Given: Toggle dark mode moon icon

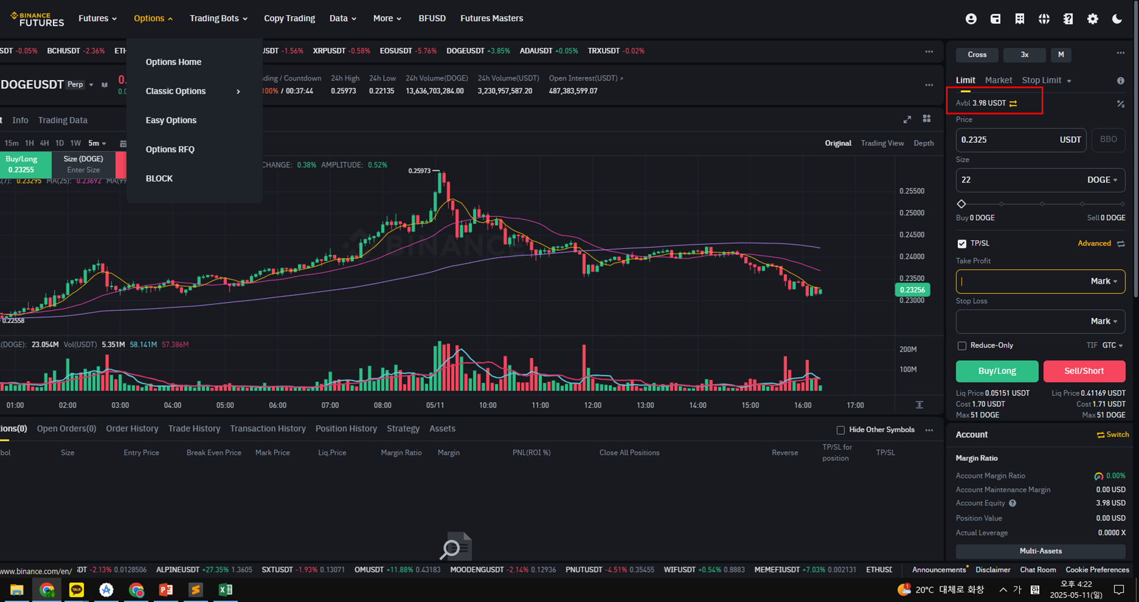Looking at the screenshot, I should tap(1117, 19).
